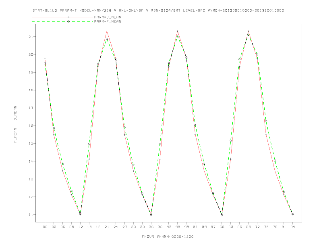Image resolution: width=319 pixels, height=247 pixels.
Task: Click y-axis tick value 15
Action: coord(31,143)
